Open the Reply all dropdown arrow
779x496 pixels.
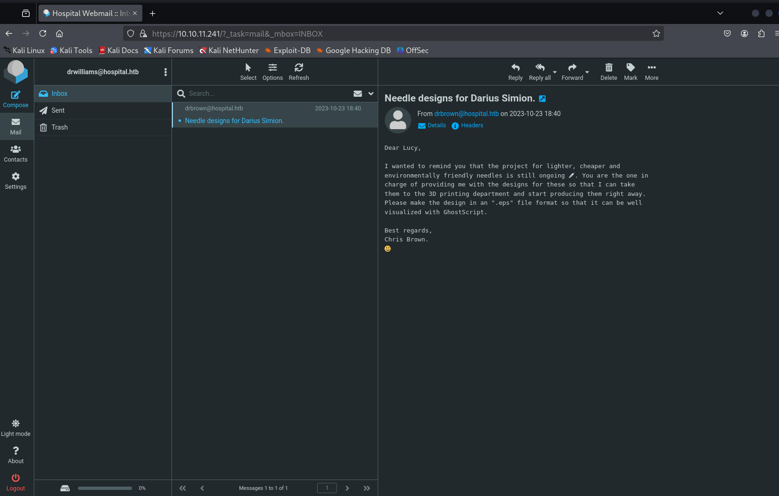(555, 72)
